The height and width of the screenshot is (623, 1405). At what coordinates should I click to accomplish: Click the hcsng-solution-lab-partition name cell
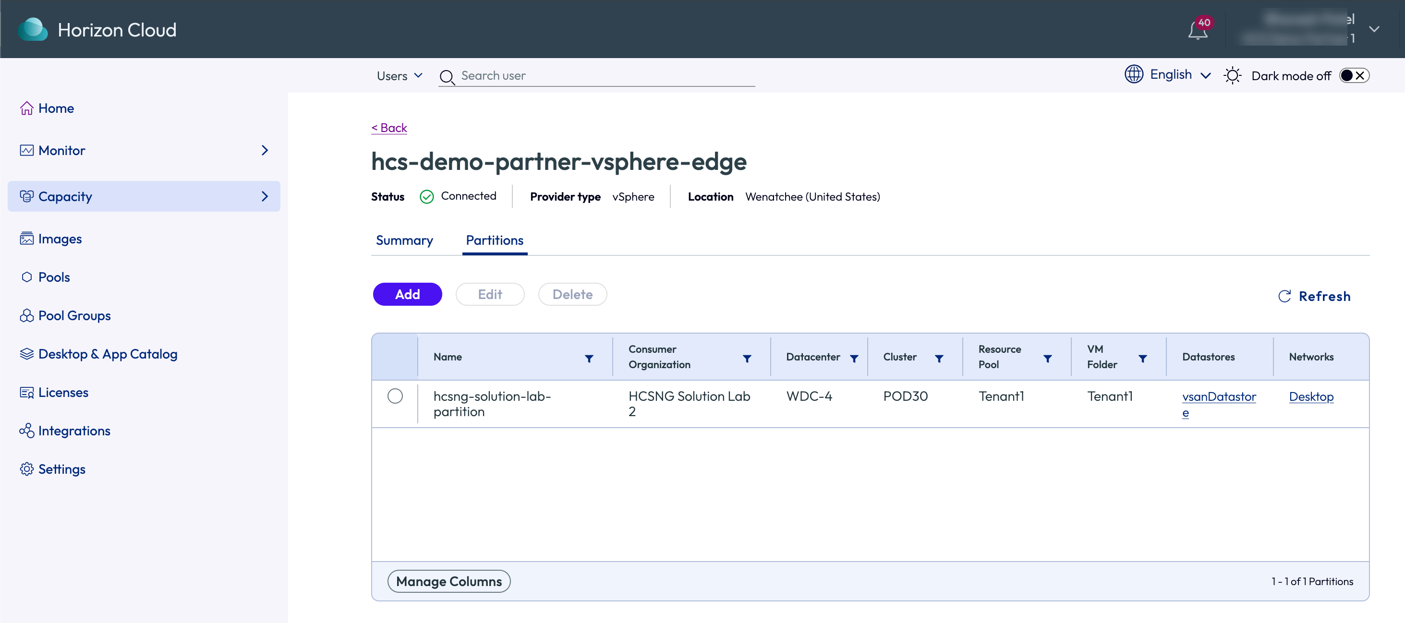coord(492,404)
